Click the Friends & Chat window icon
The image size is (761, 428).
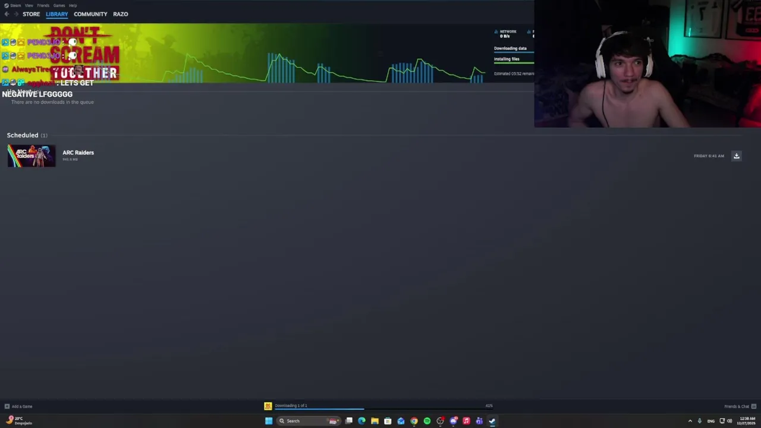(x=754, y=407)
